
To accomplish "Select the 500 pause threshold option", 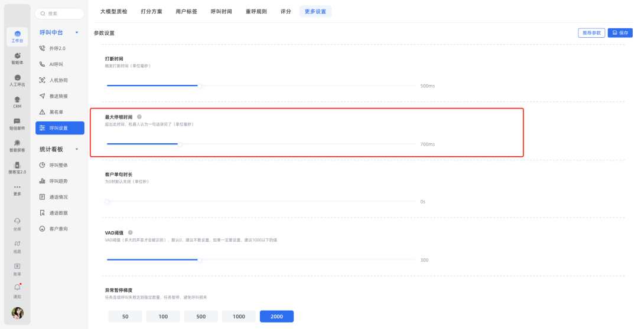I will pyautogui.click(x=201, y=317).
